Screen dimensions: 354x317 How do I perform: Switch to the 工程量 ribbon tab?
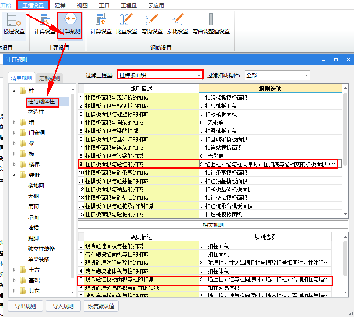tap(129, 5)
